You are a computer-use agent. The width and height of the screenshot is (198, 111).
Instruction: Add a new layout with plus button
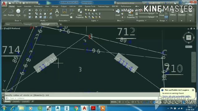pyautogui.click(x=32, y=101)
